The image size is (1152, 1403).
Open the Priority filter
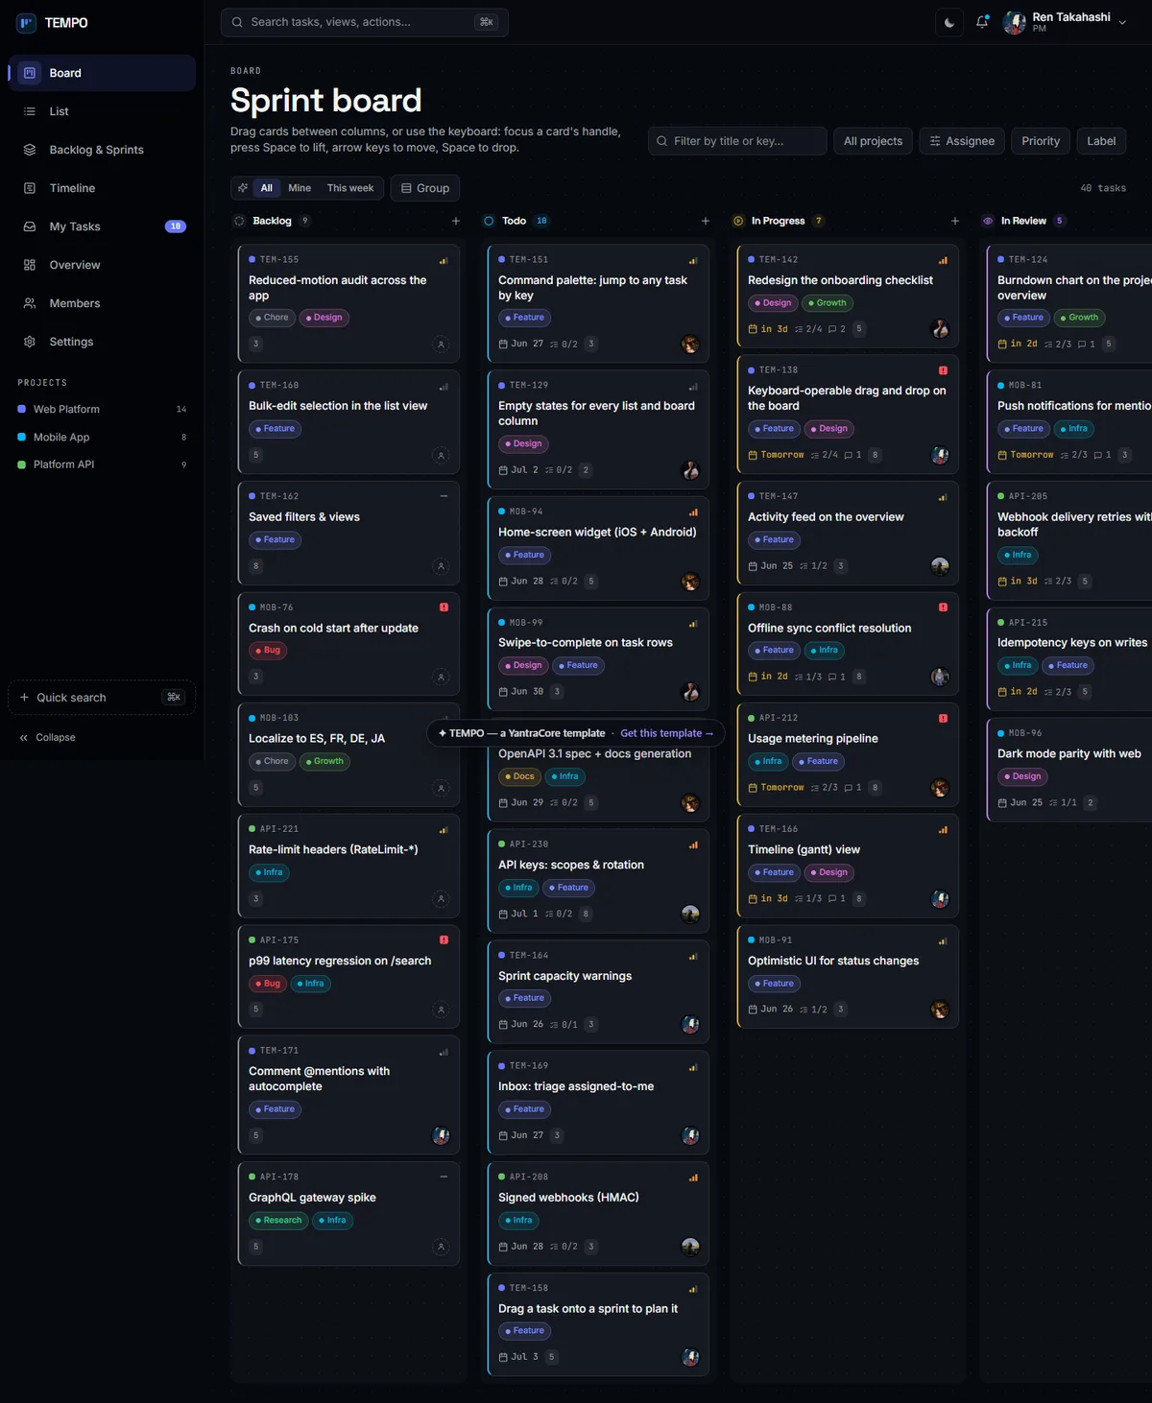(1041, 141)
